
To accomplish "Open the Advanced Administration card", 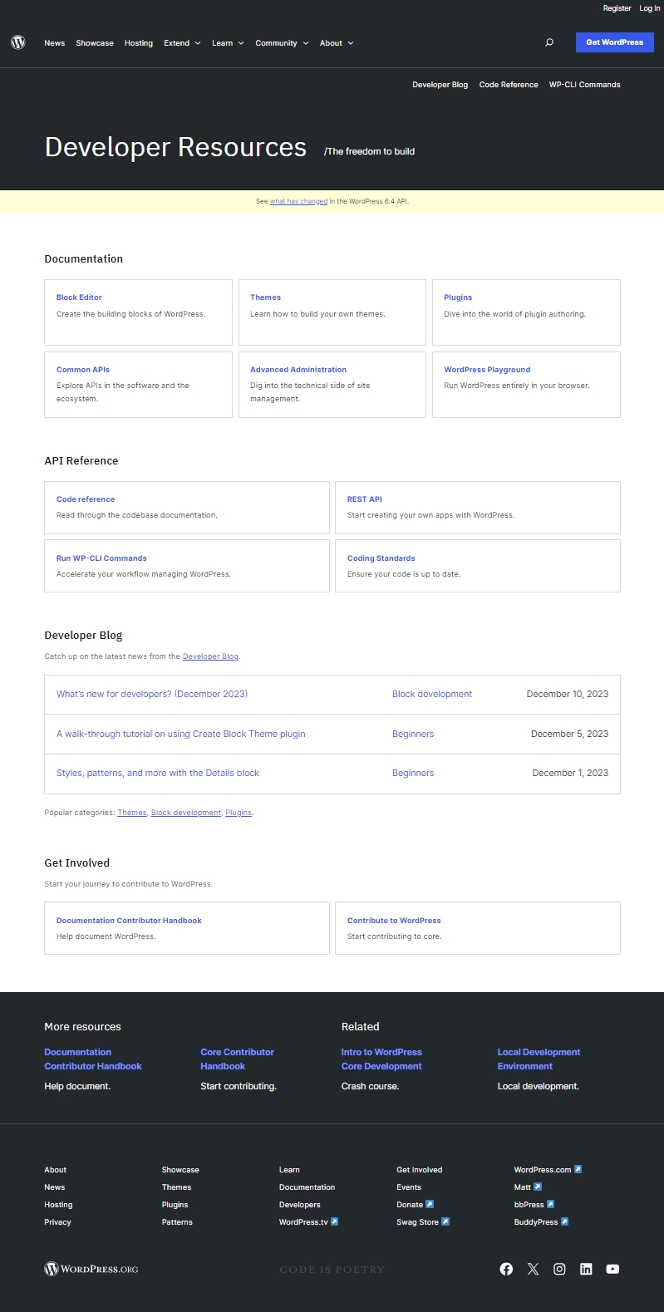I will [332, 385].
